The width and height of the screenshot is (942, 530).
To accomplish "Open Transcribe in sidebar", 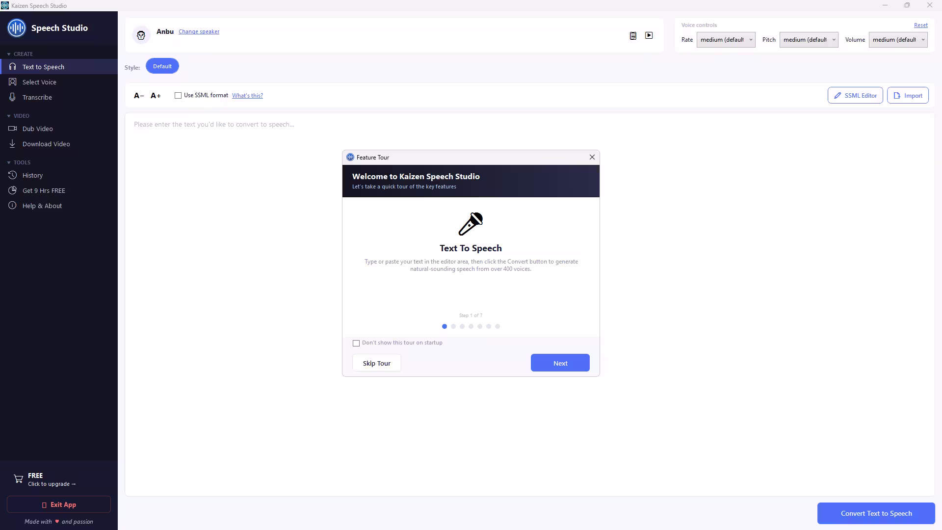I will (59, 97).
